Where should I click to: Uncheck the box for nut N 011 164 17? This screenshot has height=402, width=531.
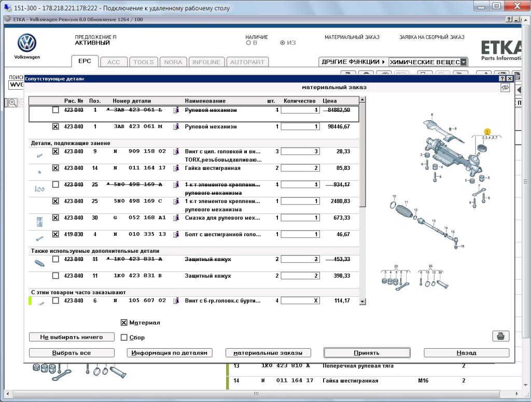coord(55,168)
